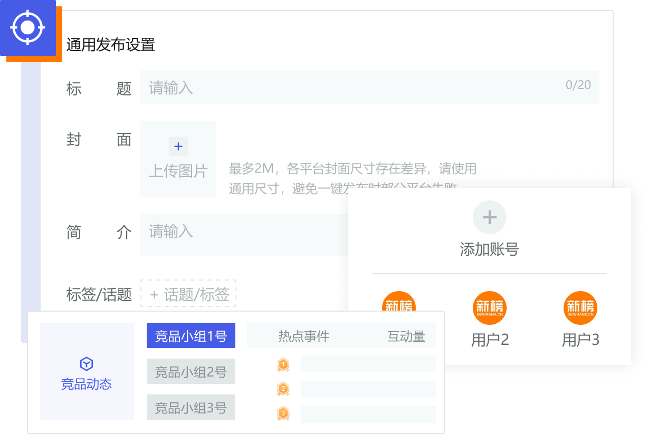Click the 上传图片 label text
Image resolution: width=648 pixels, height=434 pixels.
click(178, 171)
